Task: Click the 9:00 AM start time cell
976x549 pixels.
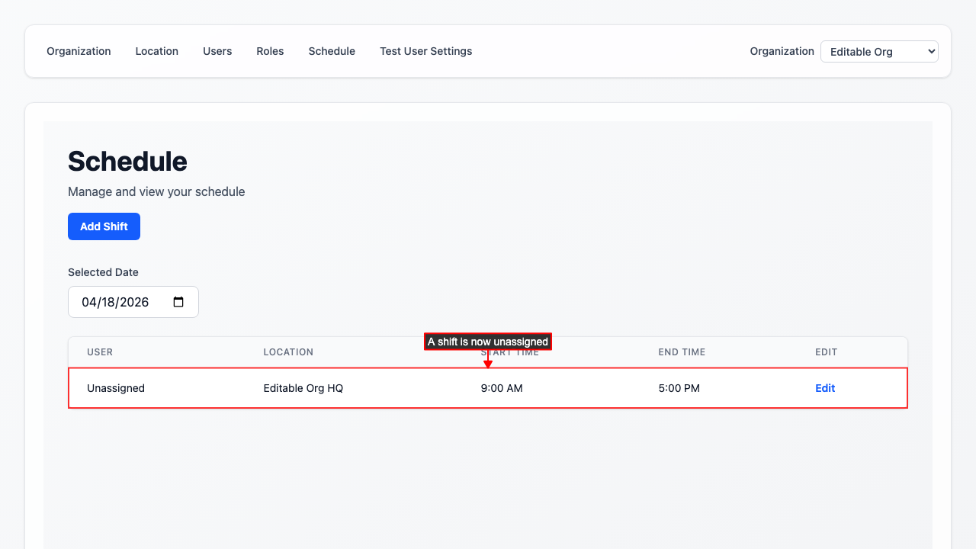Action: pyautogui.click(x=501, y=388)
